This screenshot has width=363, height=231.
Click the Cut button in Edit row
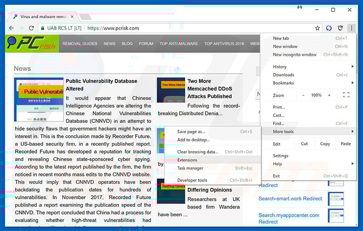304,143
